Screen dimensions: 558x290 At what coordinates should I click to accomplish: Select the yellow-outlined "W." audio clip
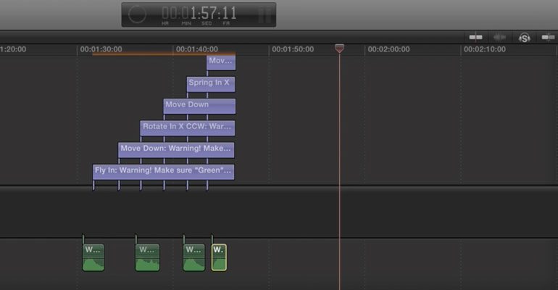point(219,257)
